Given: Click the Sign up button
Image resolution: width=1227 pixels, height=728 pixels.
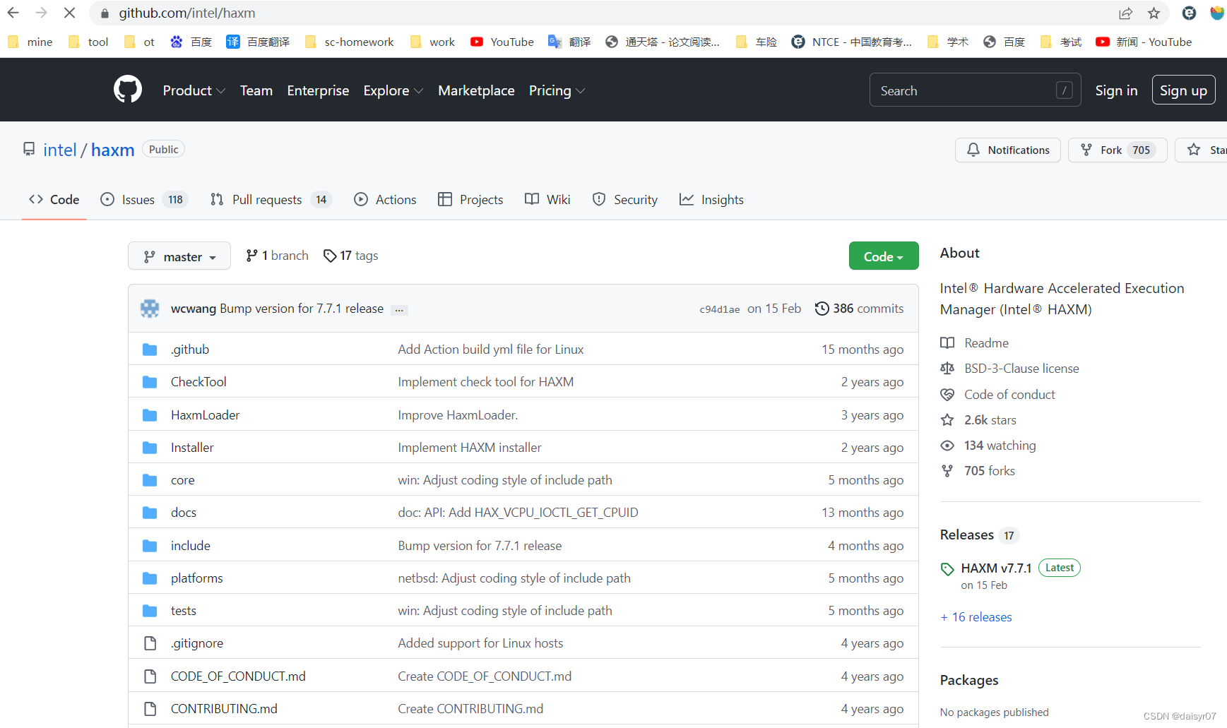Looking at the screenshot, I should 1183,90.
